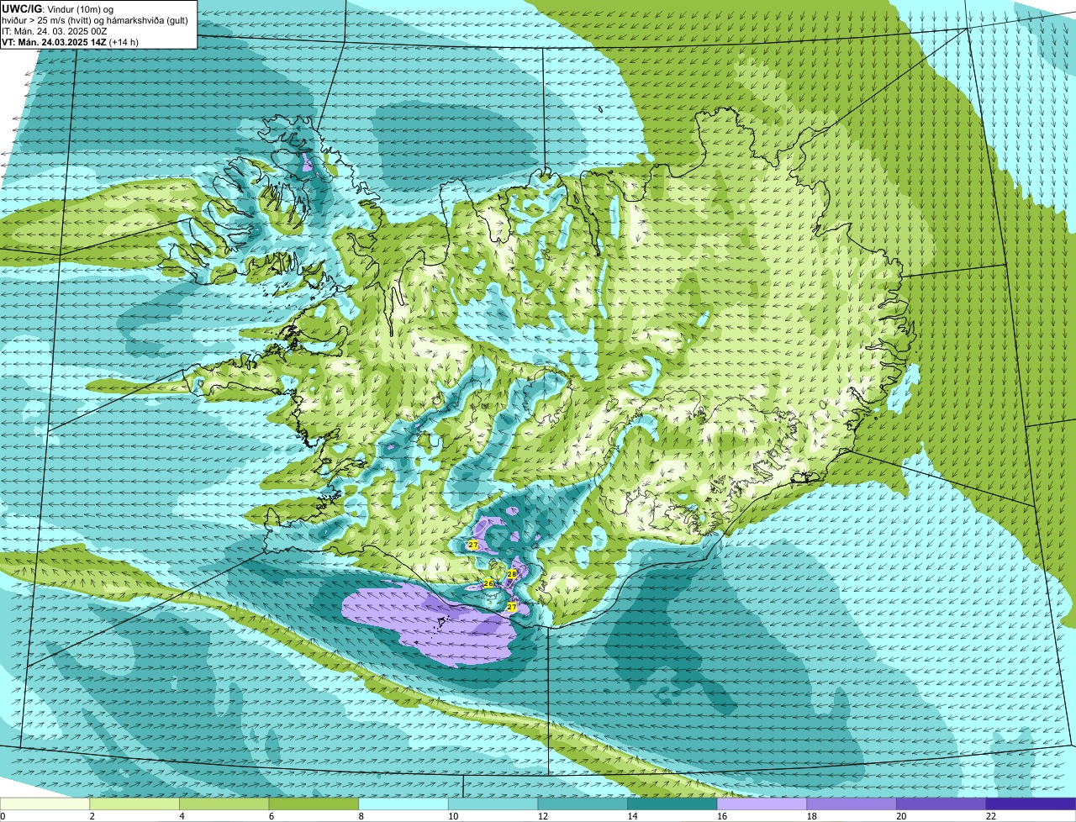Click the "4" tick label on the color scale
The image size is (1076, 822).
pyautogui.click(x=182, y=816)
